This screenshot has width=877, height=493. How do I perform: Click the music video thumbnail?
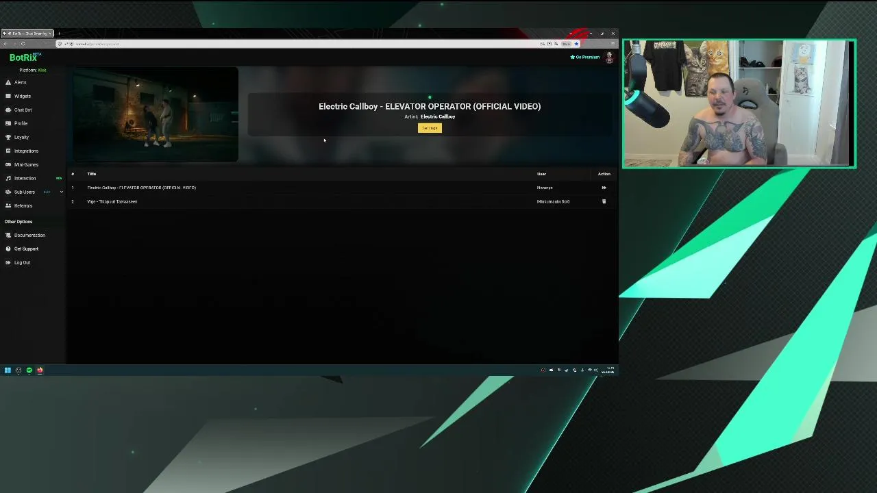pyautogui.click(x=156, y=114)
